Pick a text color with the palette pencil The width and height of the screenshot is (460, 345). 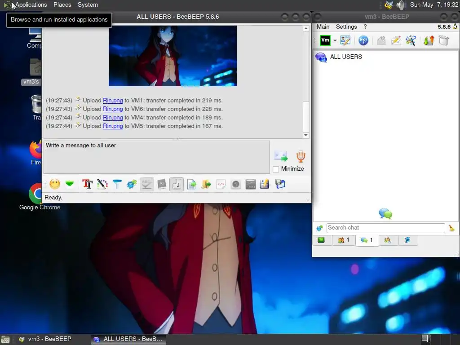pos(102,184)
